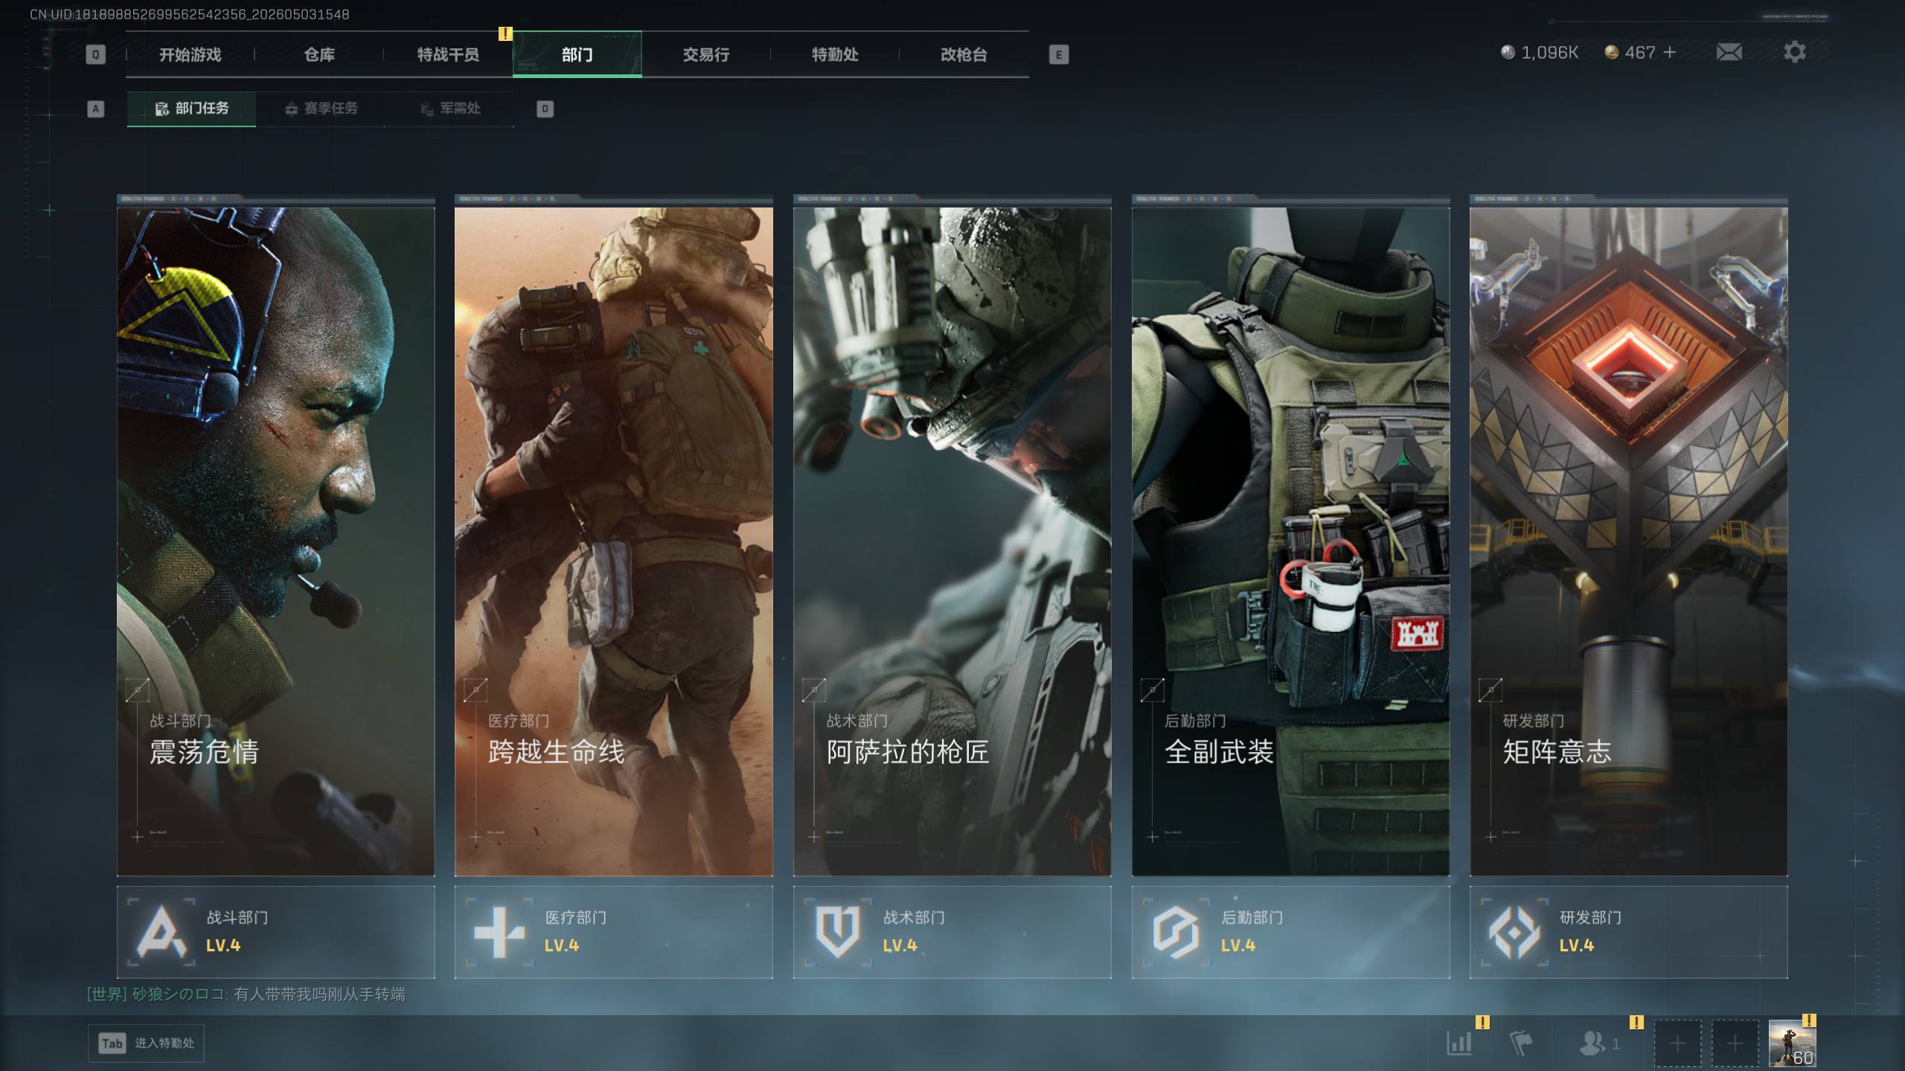
Task: Open the 交易行 tab
Action: click(x=706, y=54)
